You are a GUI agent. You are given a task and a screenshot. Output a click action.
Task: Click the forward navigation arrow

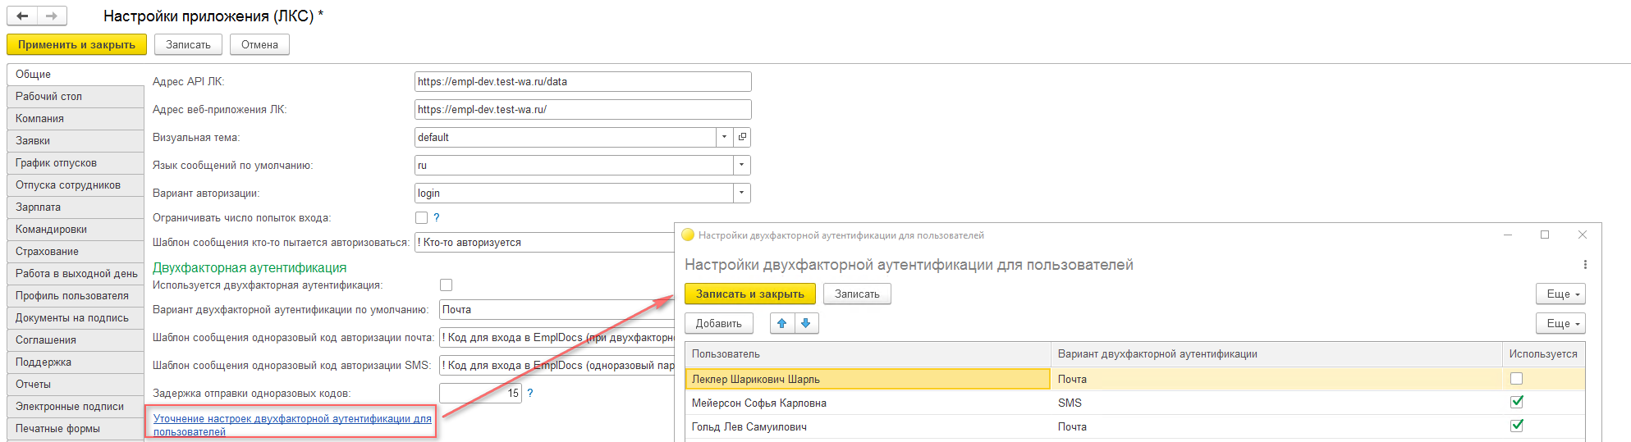(x=52, y=16)
